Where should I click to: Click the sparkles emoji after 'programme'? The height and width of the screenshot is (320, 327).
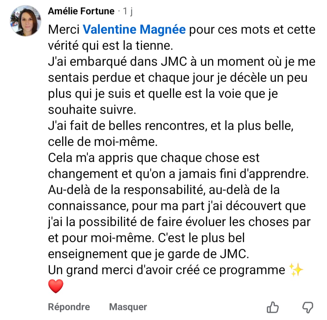pyautogui.click(x=296, y=270)
